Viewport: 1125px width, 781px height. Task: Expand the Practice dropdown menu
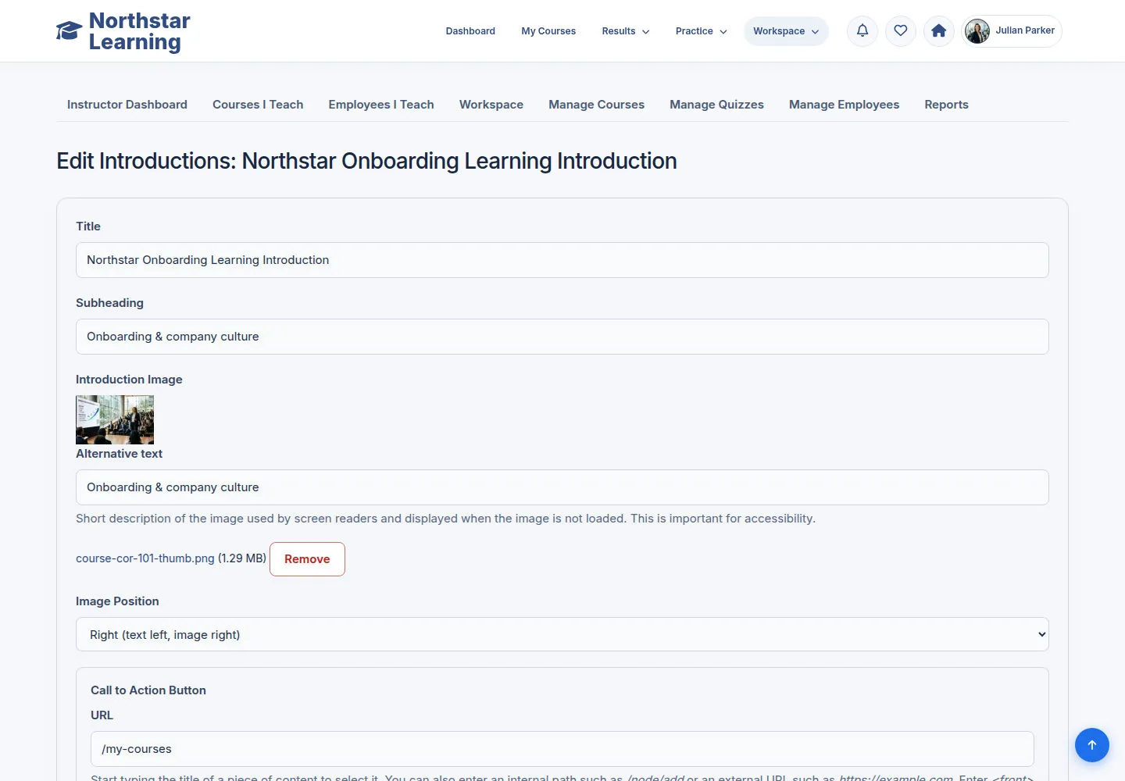pos(702,31)
